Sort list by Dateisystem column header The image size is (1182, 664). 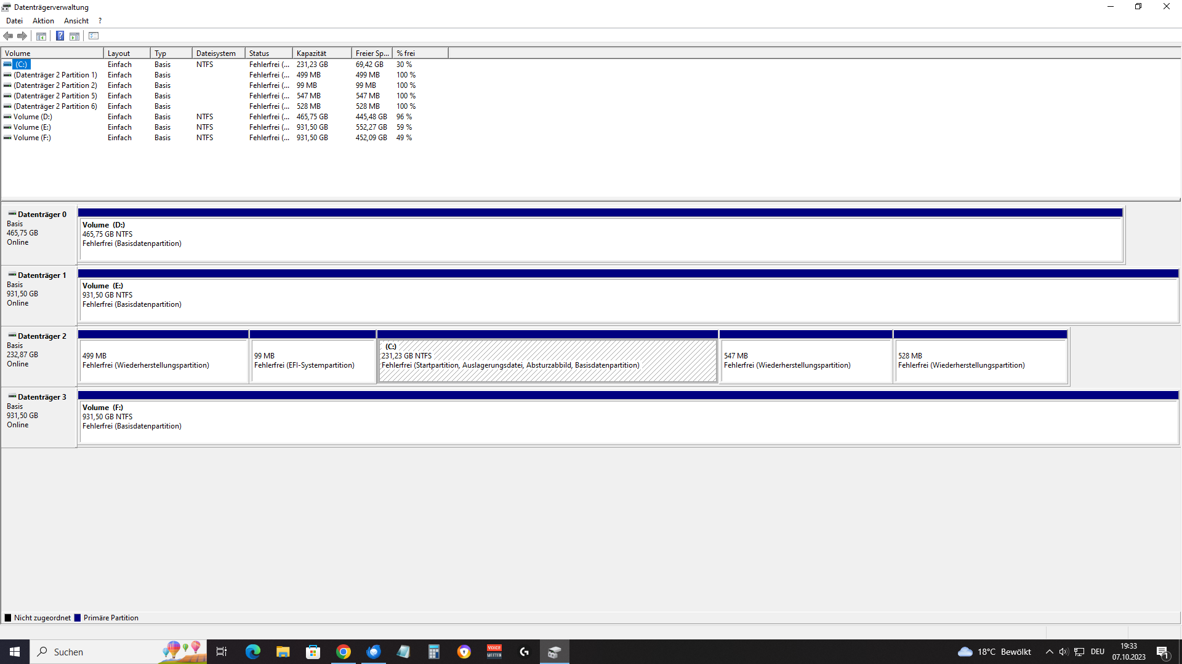tap(218, 53)
